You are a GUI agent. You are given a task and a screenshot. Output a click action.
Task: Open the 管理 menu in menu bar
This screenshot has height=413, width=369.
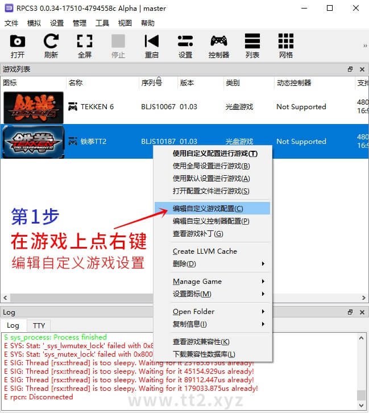pos(80,23)
